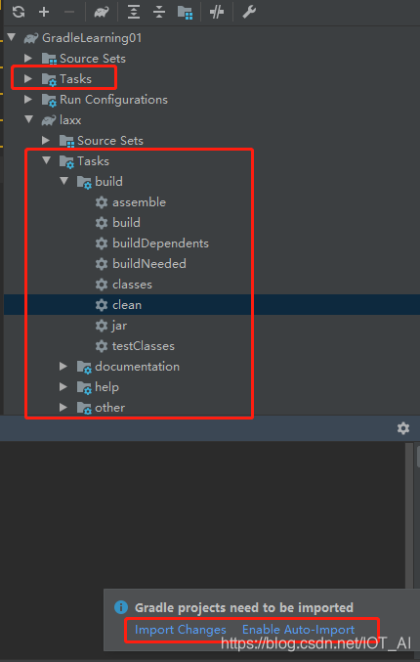This screenshot has width=420, height=662.
Task: Collapse the GradleLearning01 root node arrow
Action: coord(12,37)
